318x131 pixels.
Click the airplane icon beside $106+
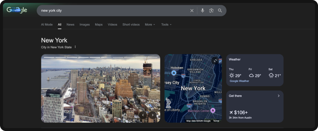coord(231,113)
